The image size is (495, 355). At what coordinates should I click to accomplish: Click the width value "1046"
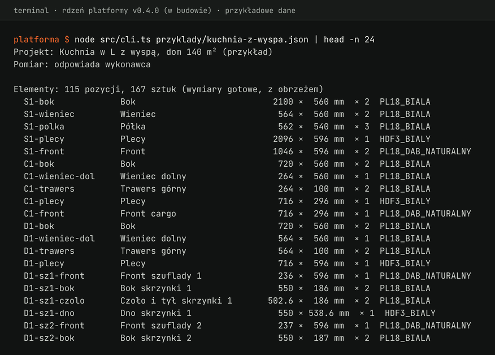tap(283, 151)
